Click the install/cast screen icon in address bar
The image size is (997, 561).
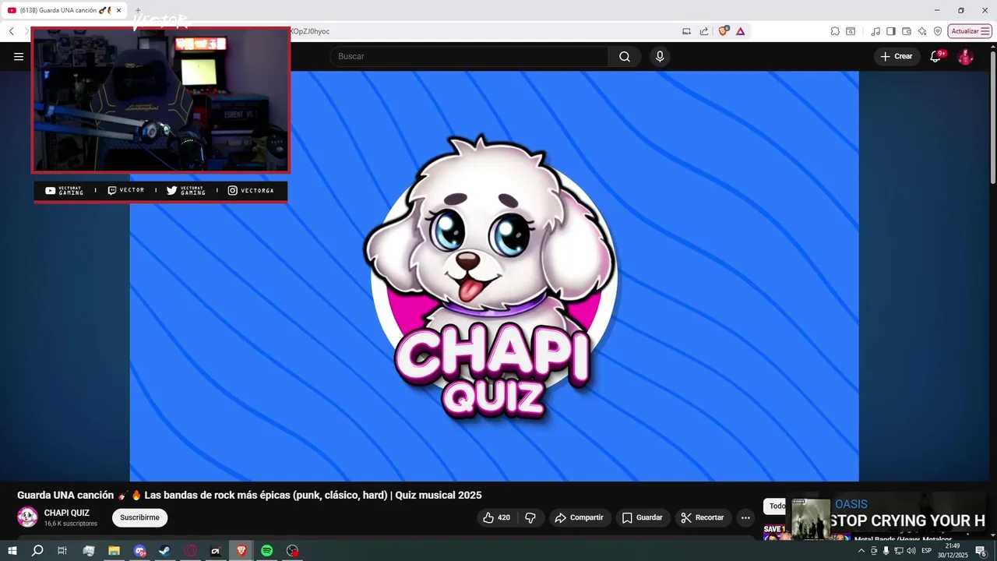(686, 31)
